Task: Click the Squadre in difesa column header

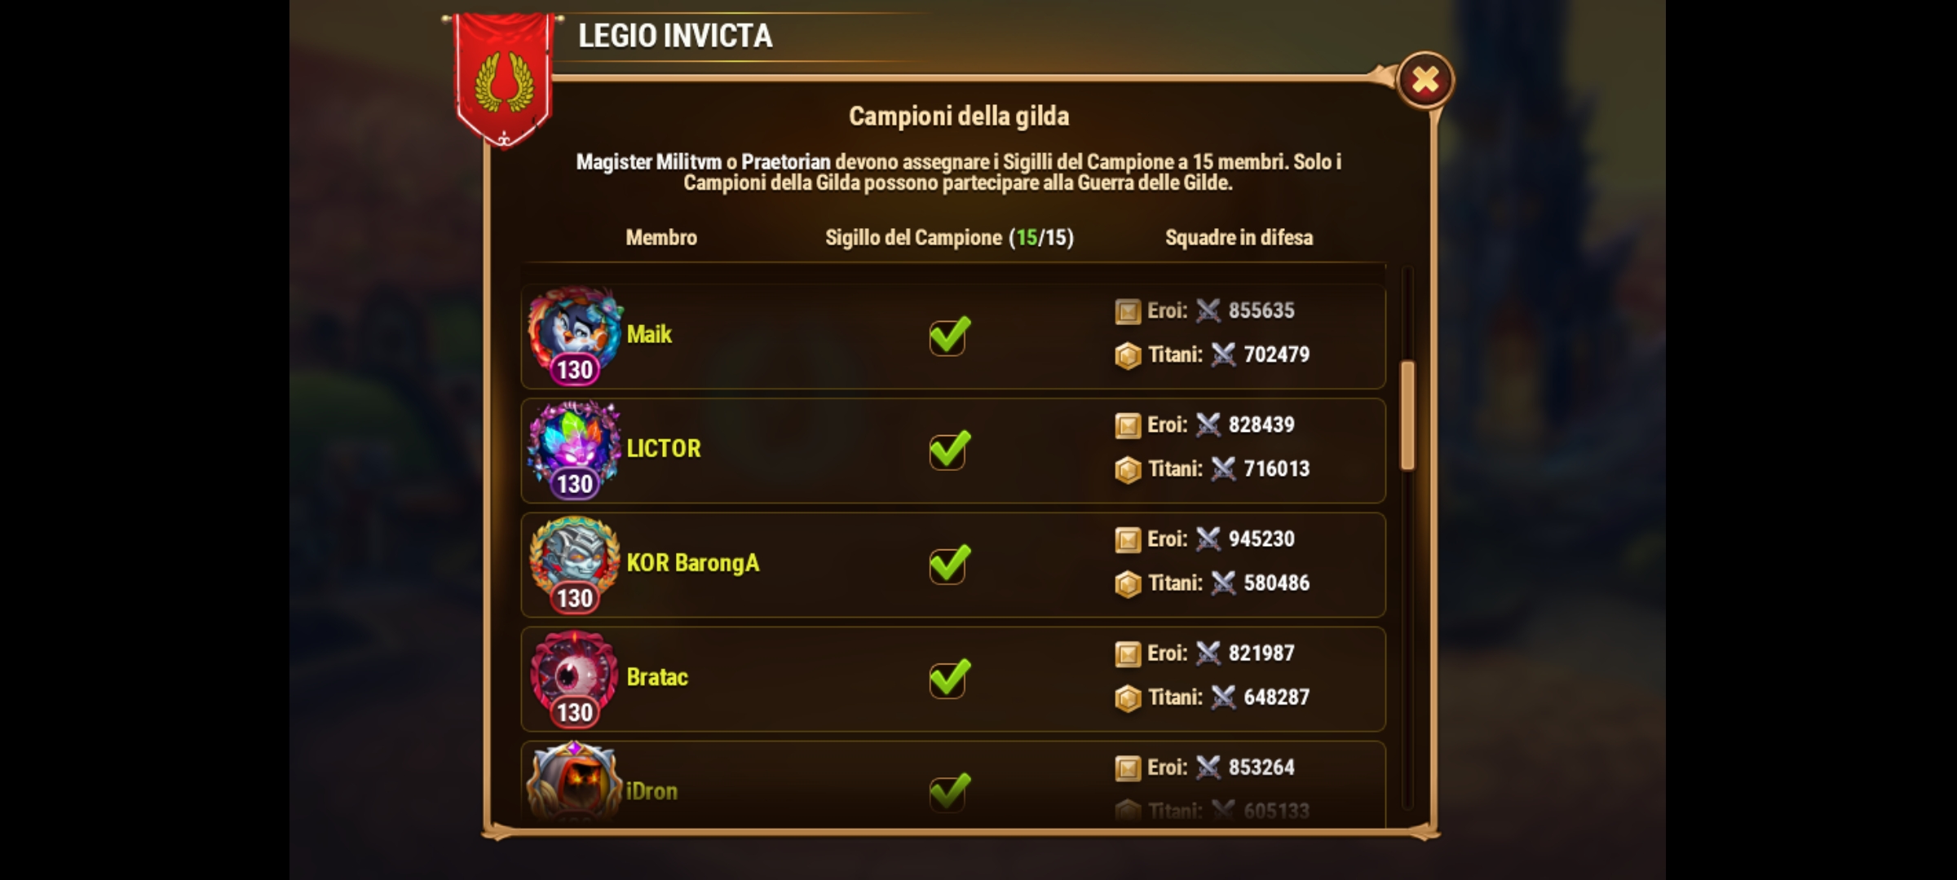Action: pyautogui.click(x=1239, y=237)
